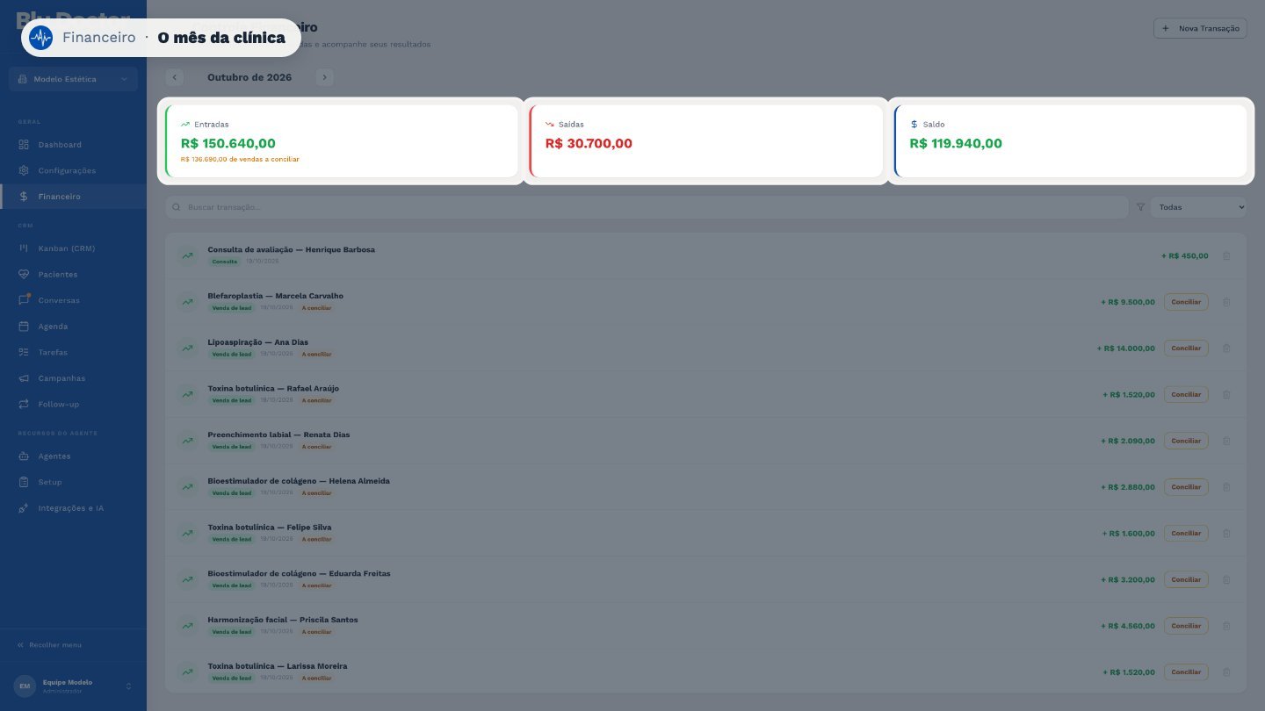Delete Toxina botulínica Larissa Moreira transaction
Screen dimensions: 1265x711
click(1226, 672)
